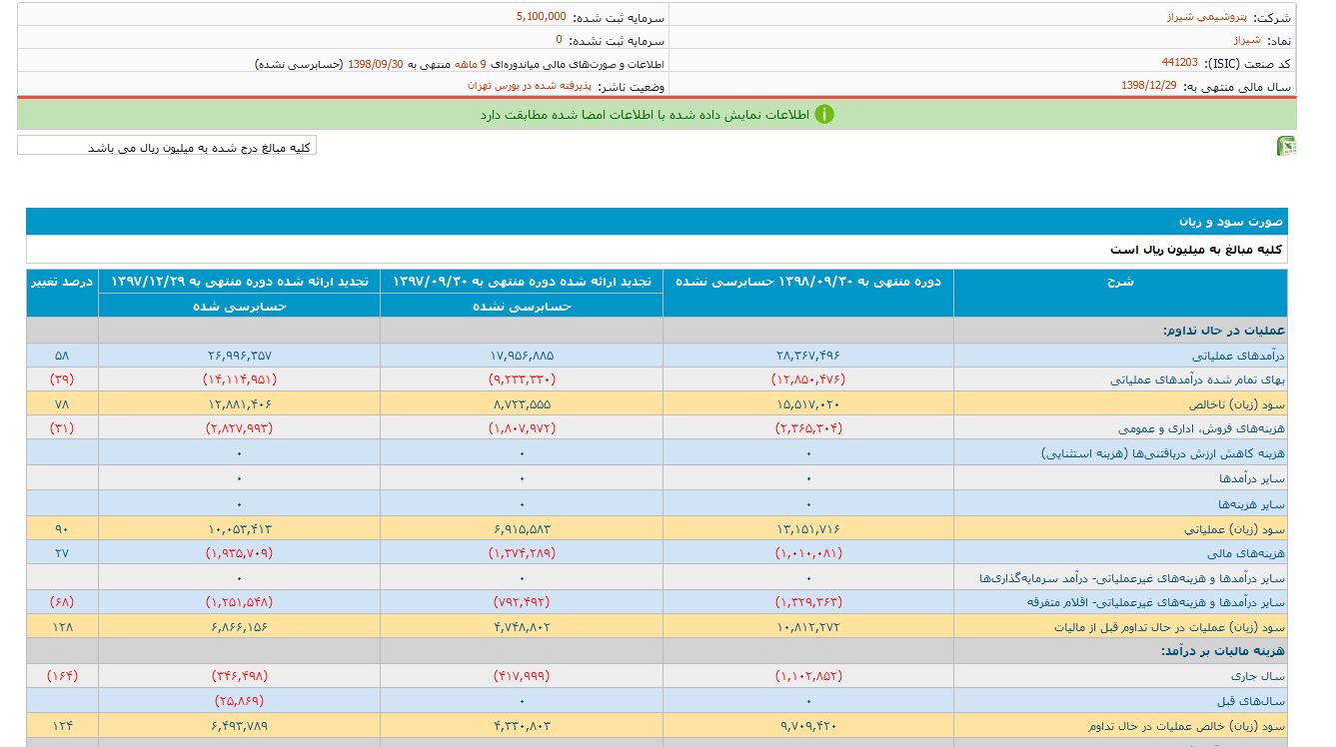The image size is (1336, 747).
Task: Select current year tax value (۱,۱۰۲,۸۵۲)
Action: (x=808, y=676)
